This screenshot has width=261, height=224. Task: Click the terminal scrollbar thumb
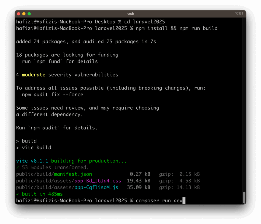click(244, 197)
